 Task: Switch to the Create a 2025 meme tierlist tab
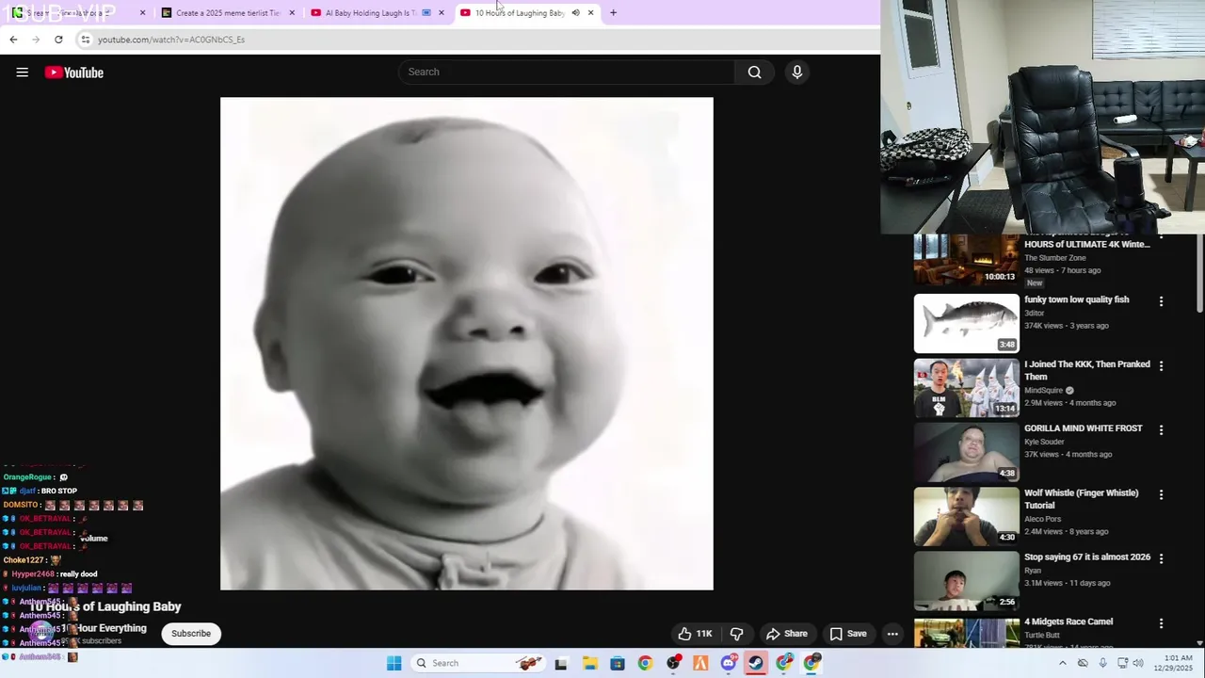[x=228, y=13]
